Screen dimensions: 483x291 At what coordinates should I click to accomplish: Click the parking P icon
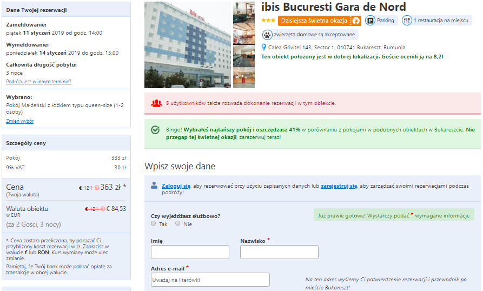click(370, 21)
